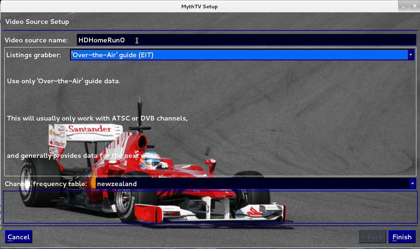Click the Finish button

click(402, 237)
